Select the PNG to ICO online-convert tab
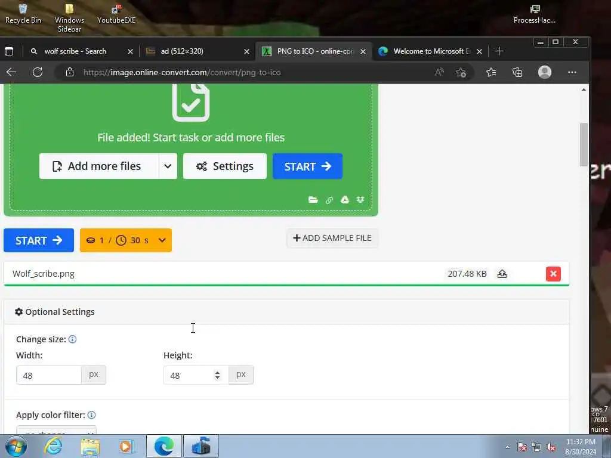 315,51
